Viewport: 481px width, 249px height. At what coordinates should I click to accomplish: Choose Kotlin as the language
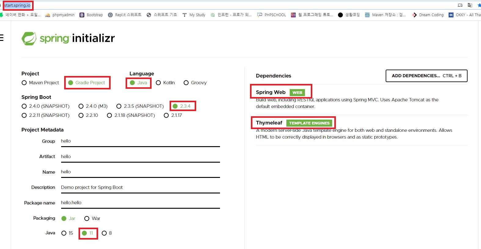pos(165,83)
